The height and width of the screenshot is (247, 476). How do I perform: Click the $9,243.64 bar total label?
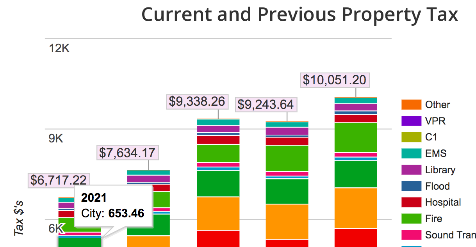pyautogui.click(x=266, y=105)
